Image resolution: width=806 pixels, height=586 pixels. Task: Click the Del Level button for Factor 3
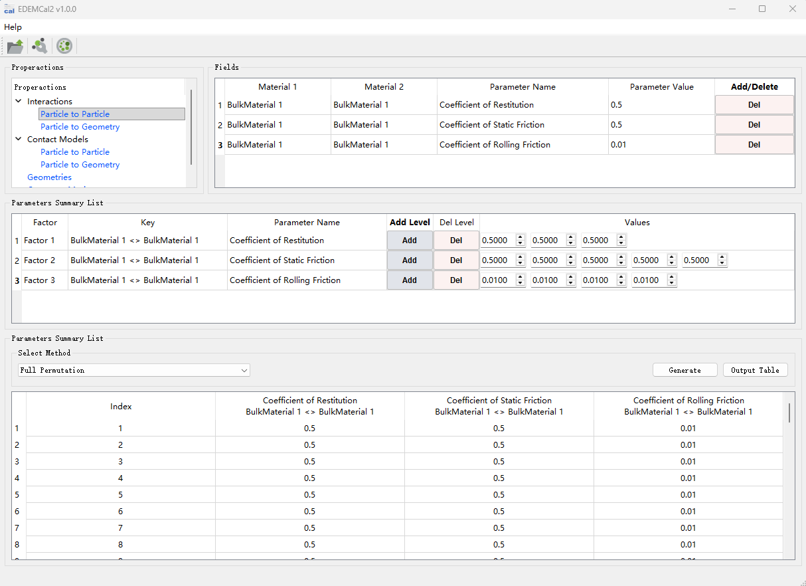[456, 280]
